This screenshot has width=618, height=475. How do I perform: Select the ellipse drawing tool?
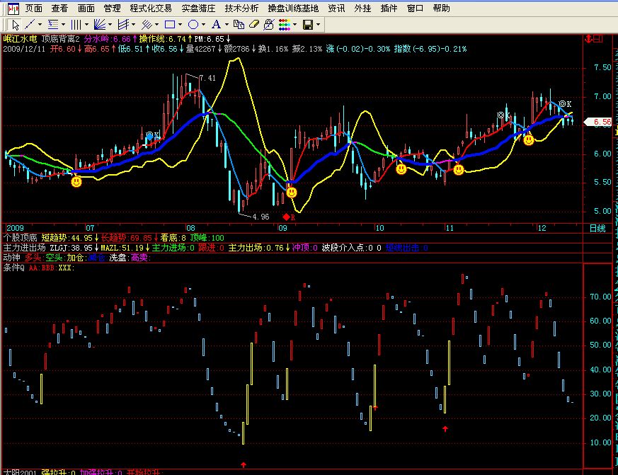[x=193, y=25]
